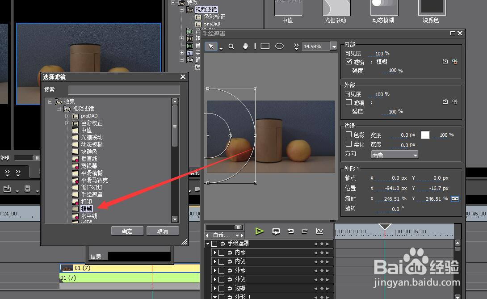
Task: Select 模糊 filter in the list
Action: (86, 209)
